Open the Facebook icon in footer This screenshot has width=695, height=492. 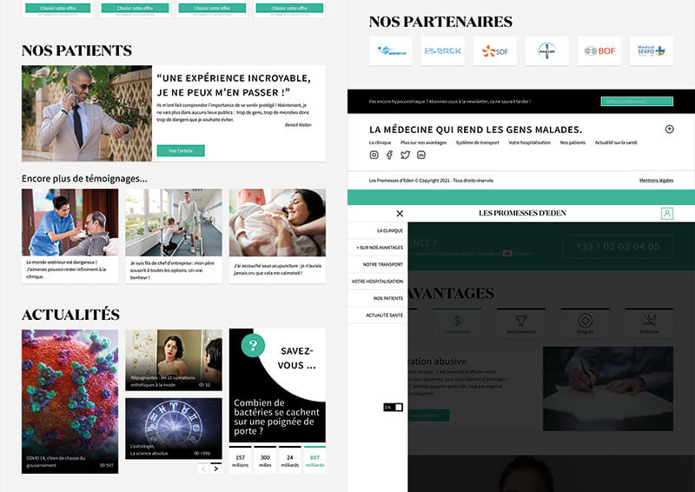pos(389,155)
